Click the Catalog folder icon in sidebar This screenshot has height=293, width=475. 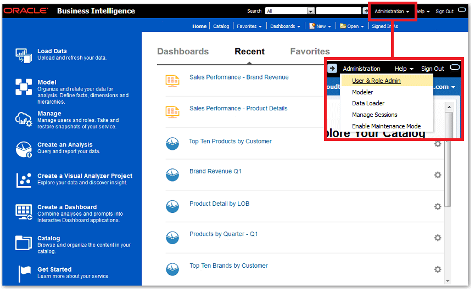pos(24,243)
